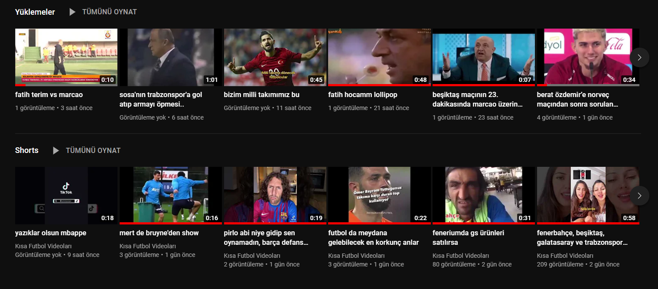Click the title 'fatih hocamm lollipop'
The image size is (658, 289).
363,94
